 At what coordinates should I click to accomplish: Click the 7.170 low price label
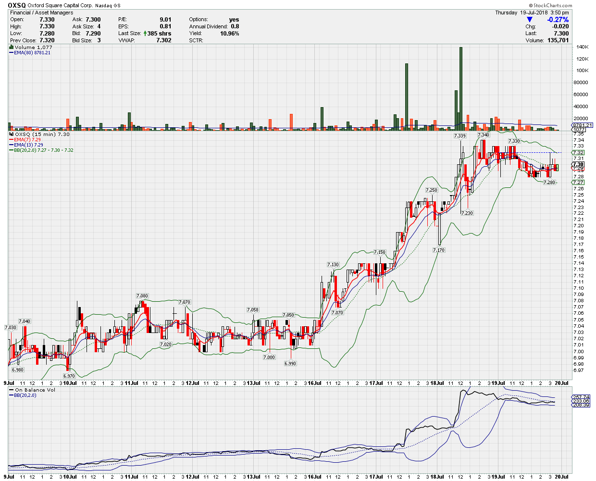[x=439, y=250]
